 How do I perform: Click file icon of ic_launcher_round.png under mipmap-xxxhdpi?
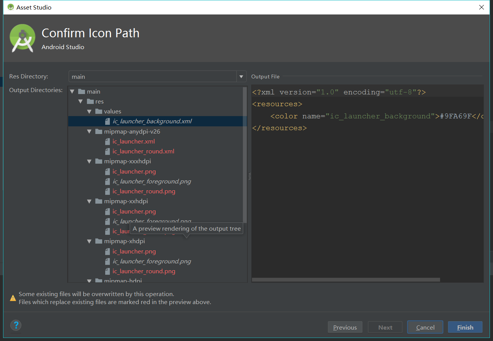pos(107,191)
